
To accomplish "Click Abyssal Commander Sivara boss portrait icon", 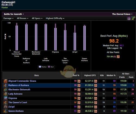I will [x=5, y=81].
